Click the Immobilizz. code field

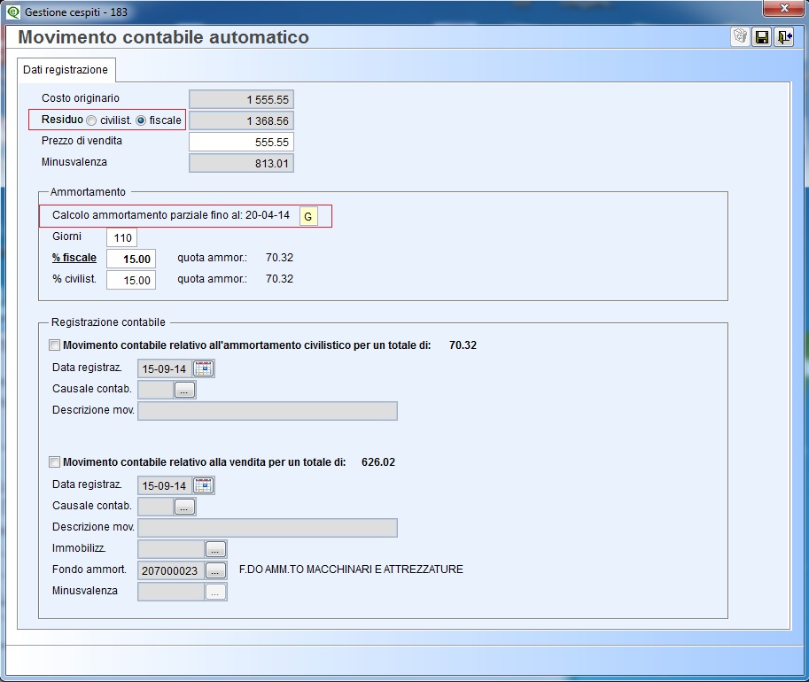pyautogui.click(x=171, y=549)
